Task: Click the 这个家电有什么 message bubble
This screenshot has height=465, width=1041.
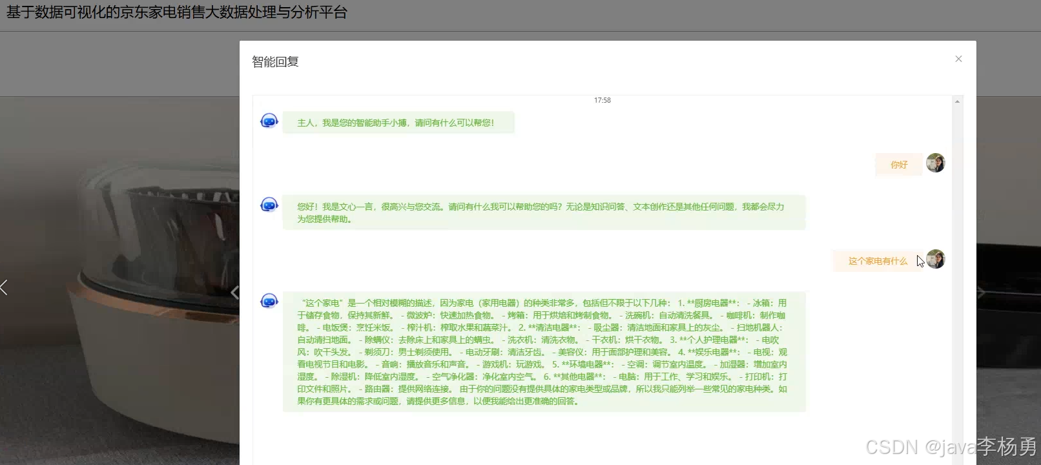Action: [x=878, y=261]
